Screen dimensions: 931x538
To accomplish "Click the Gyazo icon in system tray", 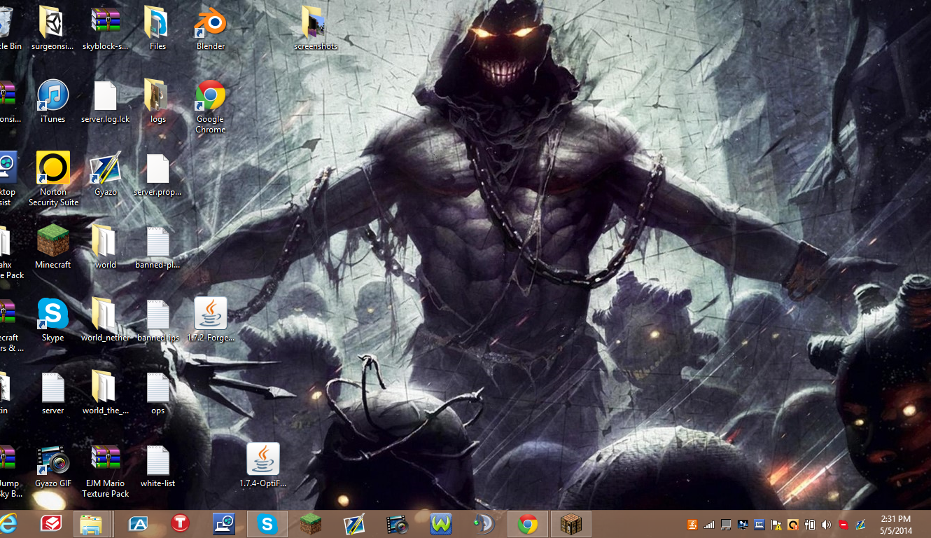I will pyautogui.click(x=862, y=524).
